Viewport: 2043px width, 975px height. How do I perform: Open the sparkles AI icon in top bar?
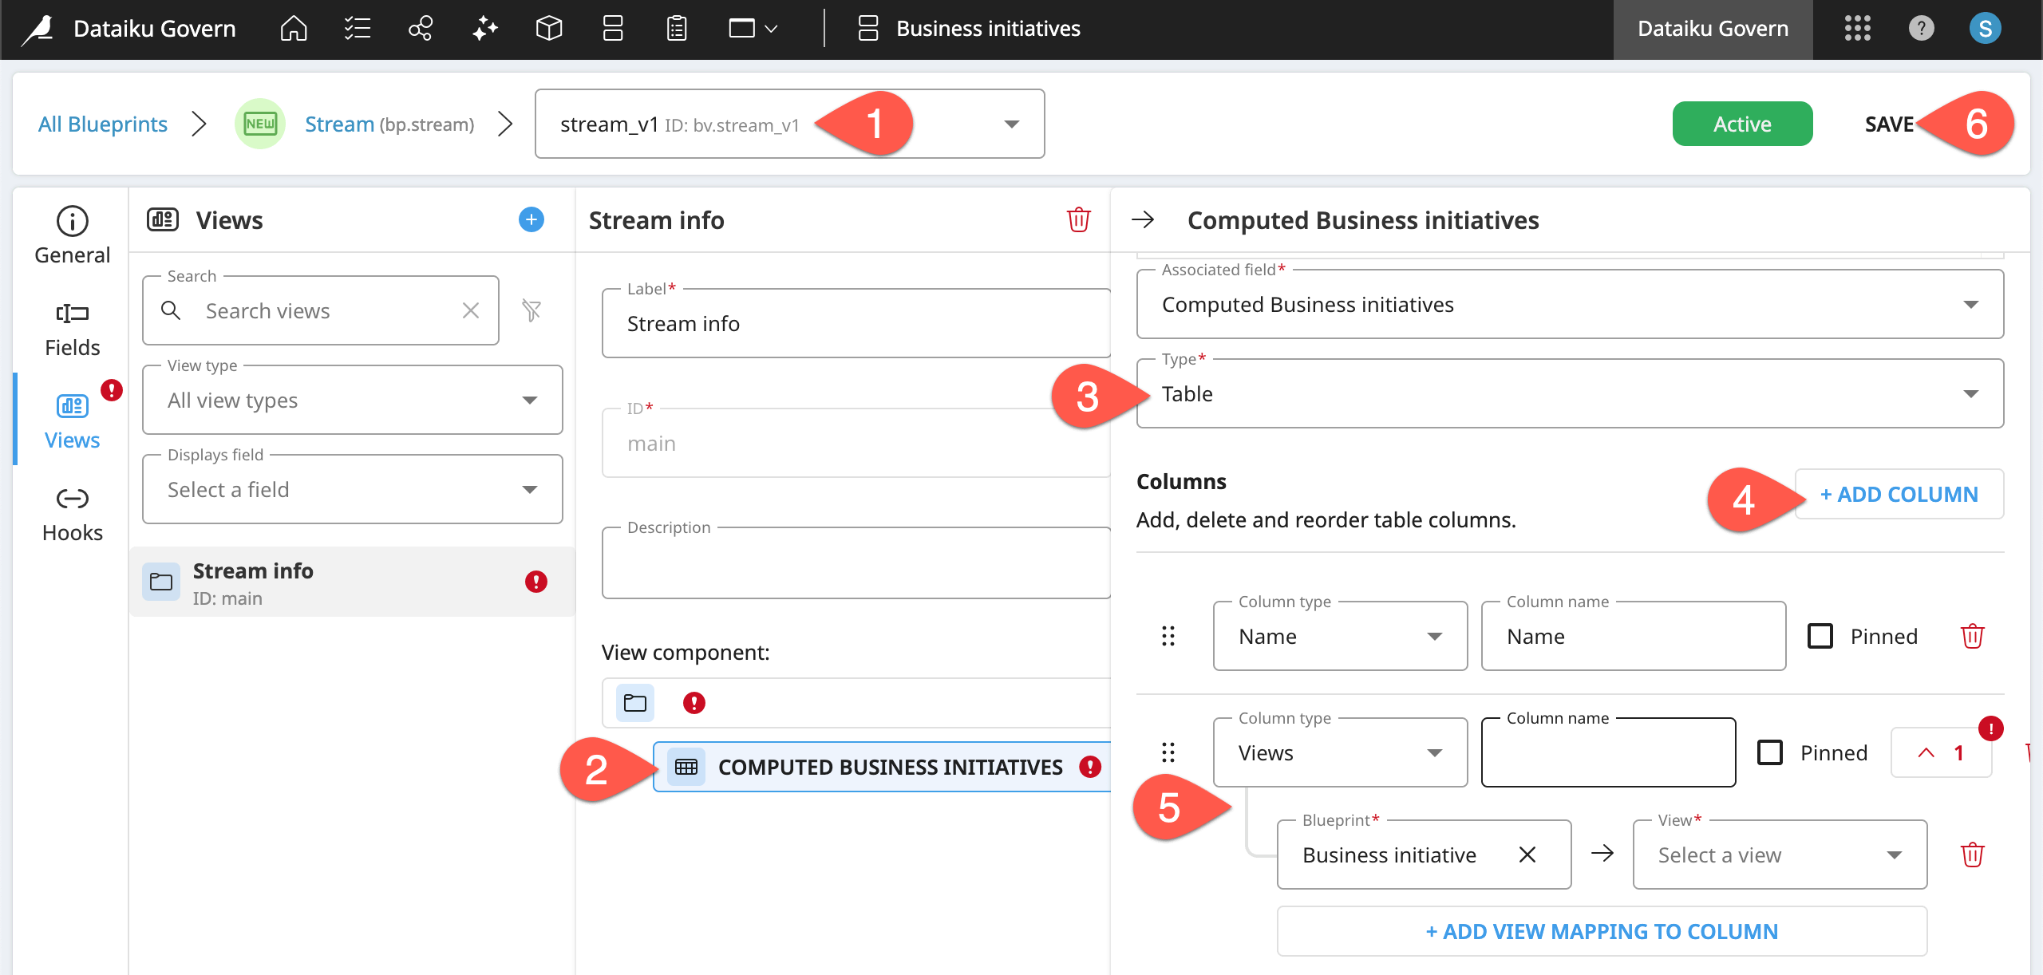point(484,29)
